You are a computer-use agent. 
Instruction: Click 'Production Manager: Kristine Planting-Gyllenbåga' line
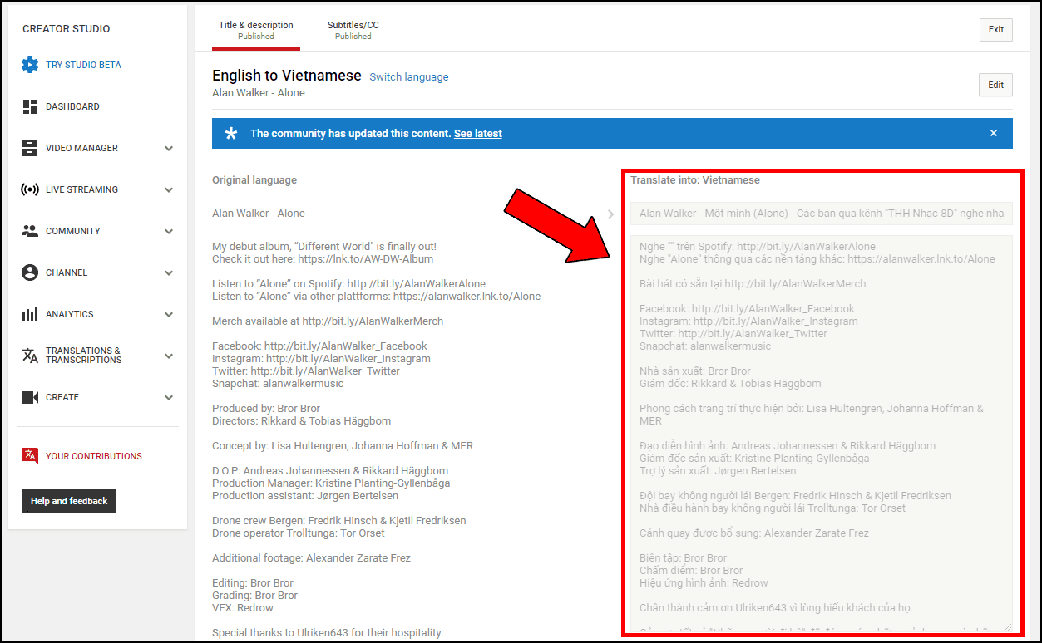[x=333, y=483]
